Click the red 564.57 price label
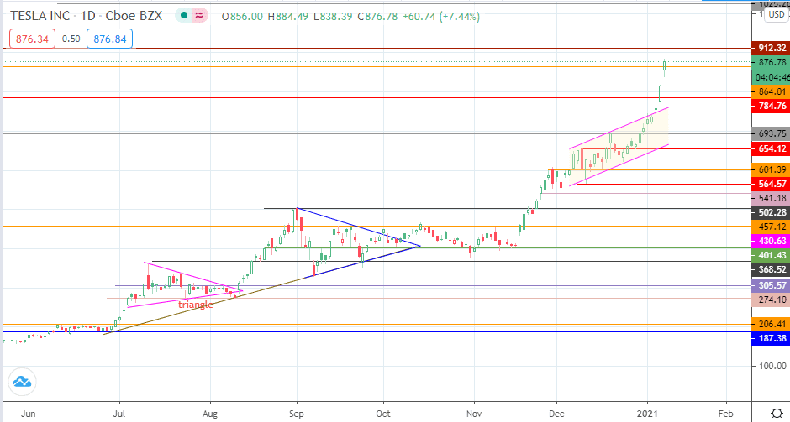This screenshot has height=422, width=790. [771, 184]
